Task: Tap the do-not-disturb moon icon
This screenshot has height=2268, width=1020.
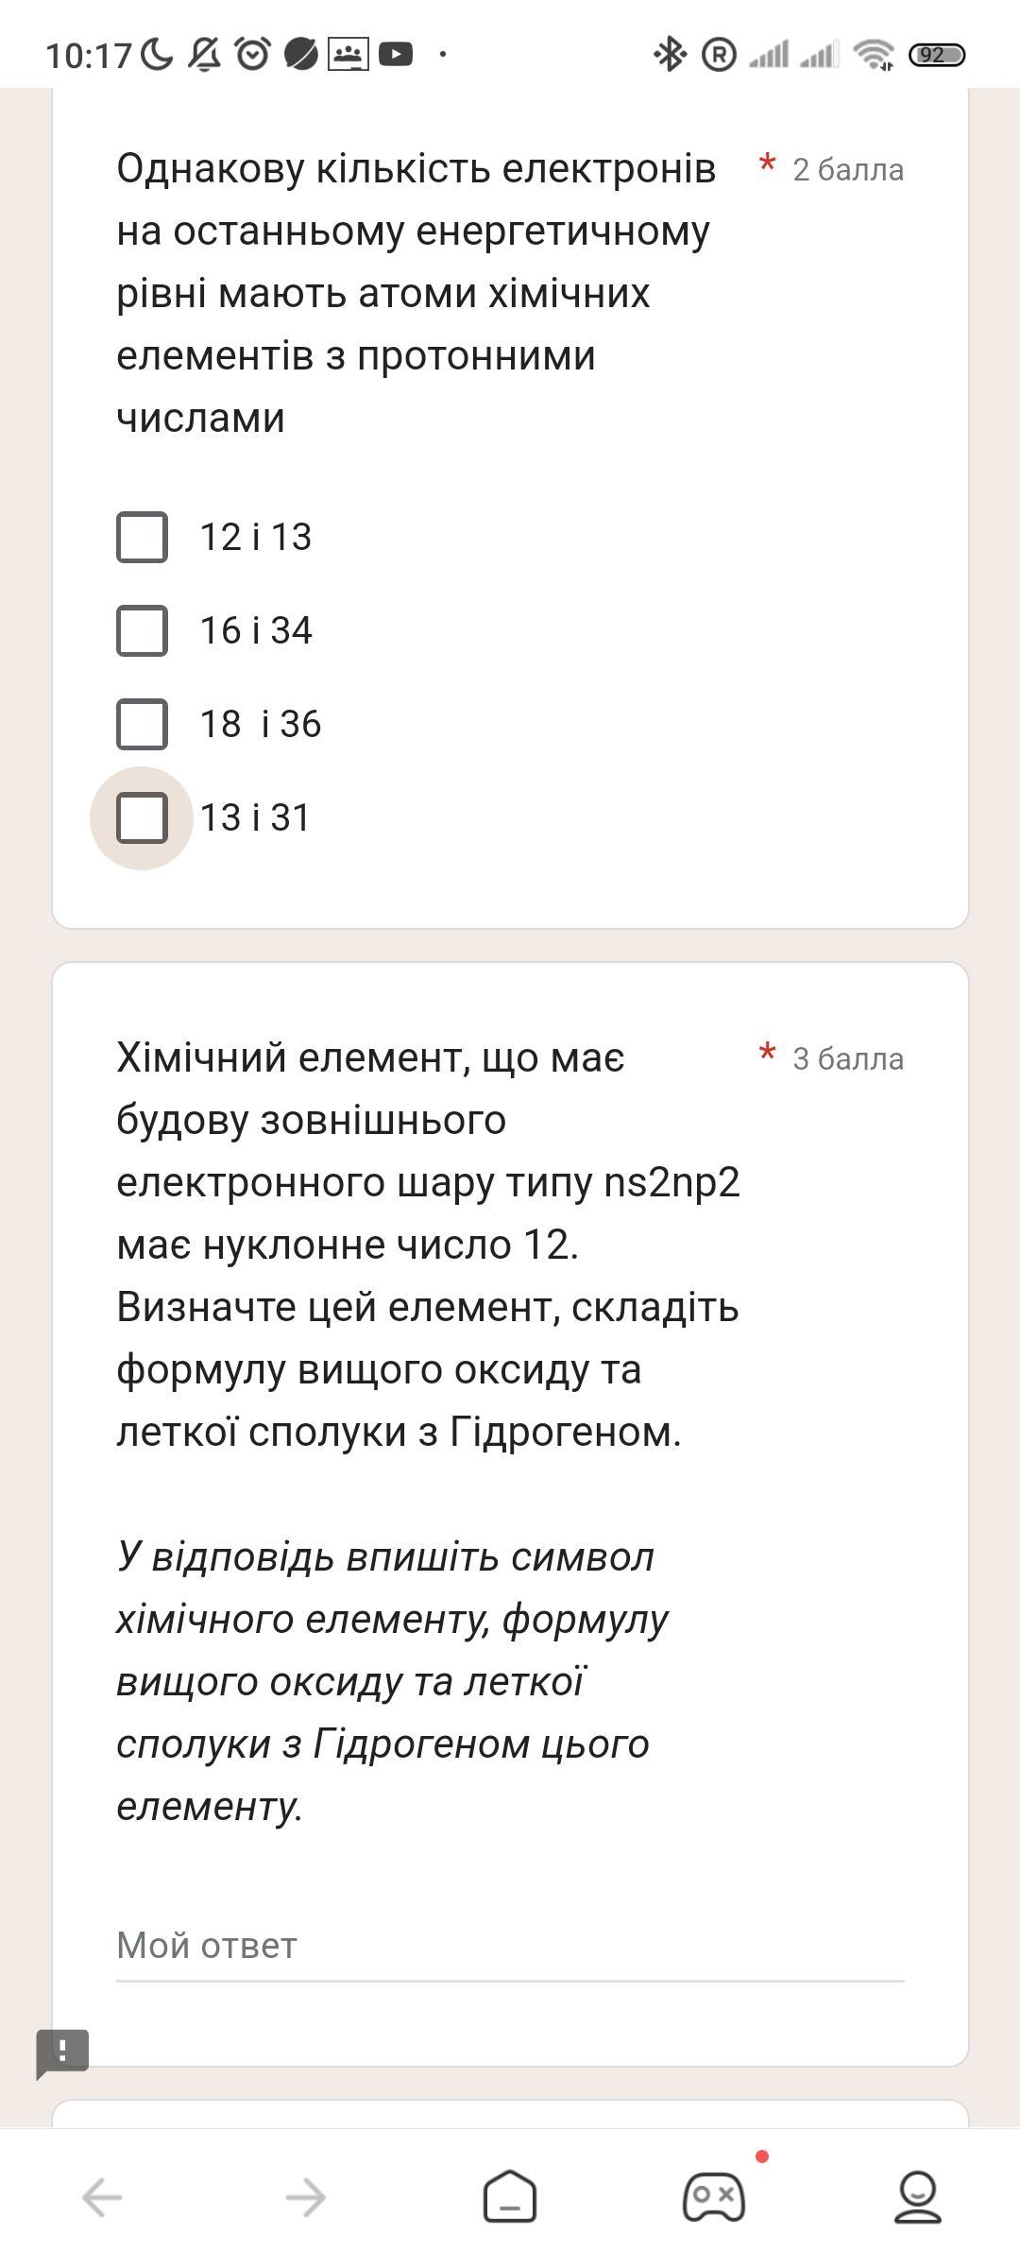Action: pos(157,55)
